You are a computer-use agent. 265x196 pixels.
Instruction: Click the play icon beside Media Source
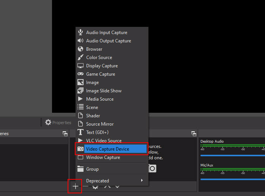coord(80,99)
